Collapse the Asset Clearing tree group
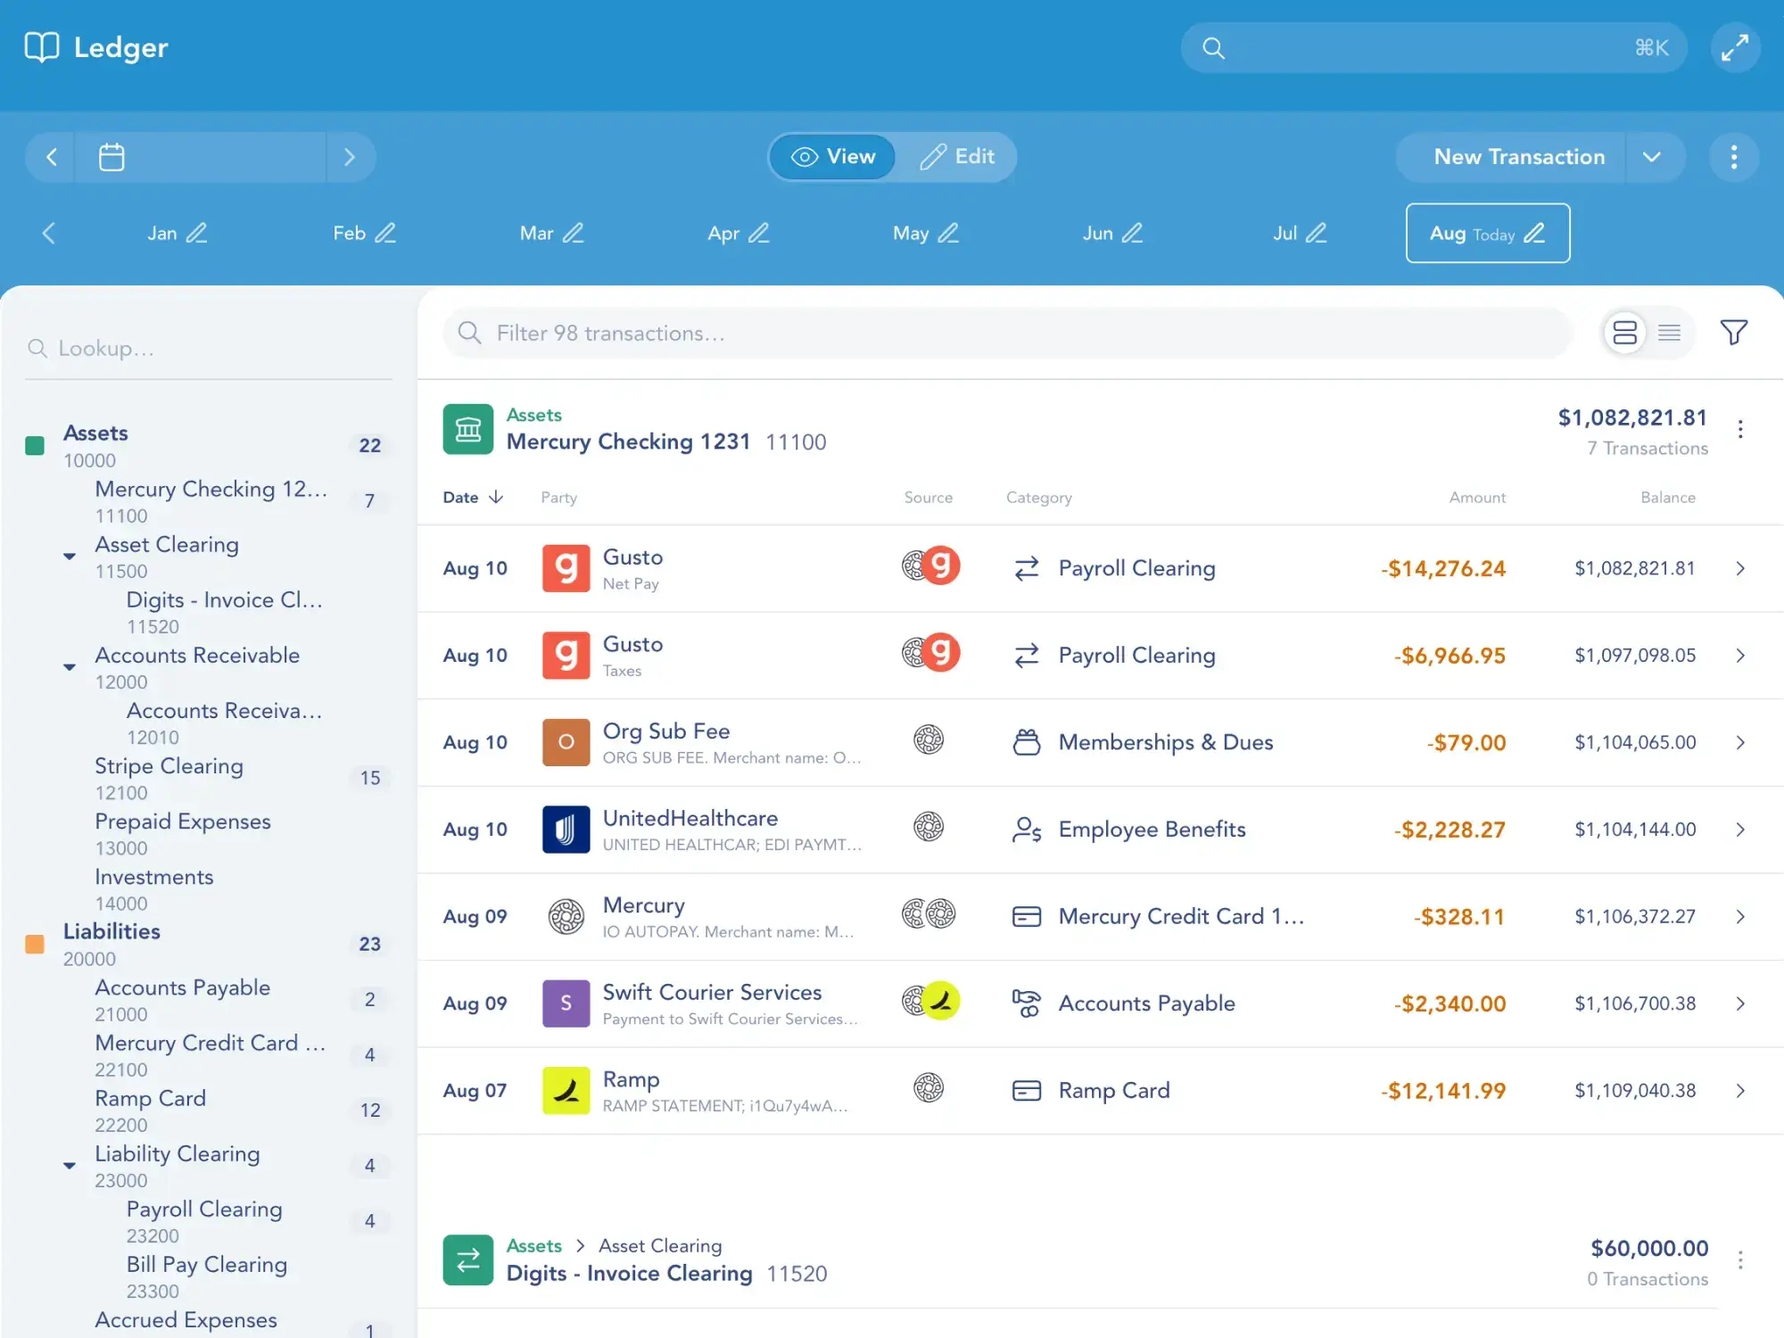Image resolution: width=1784 pixels, height=1338 pixels. point(70,557)
